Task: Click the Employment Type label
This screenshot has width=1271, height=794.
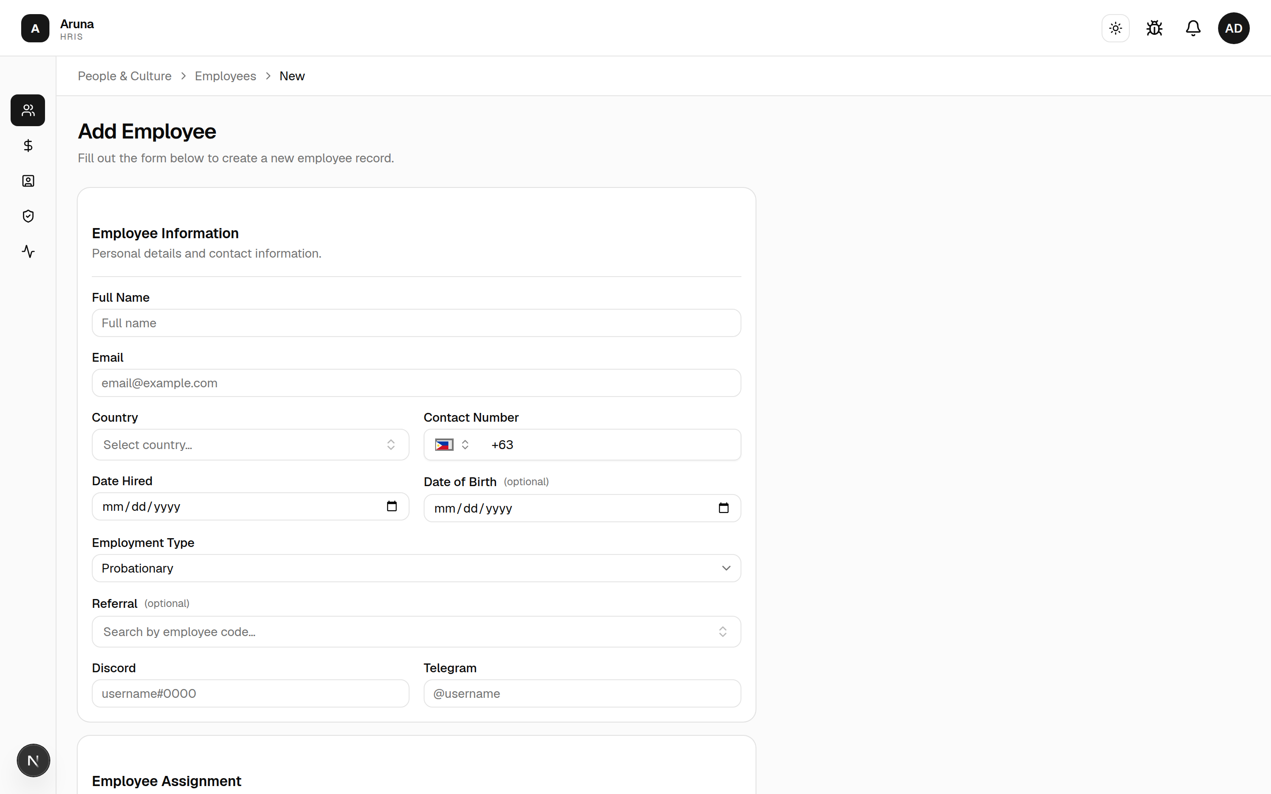Action: (x=143, y=543)
